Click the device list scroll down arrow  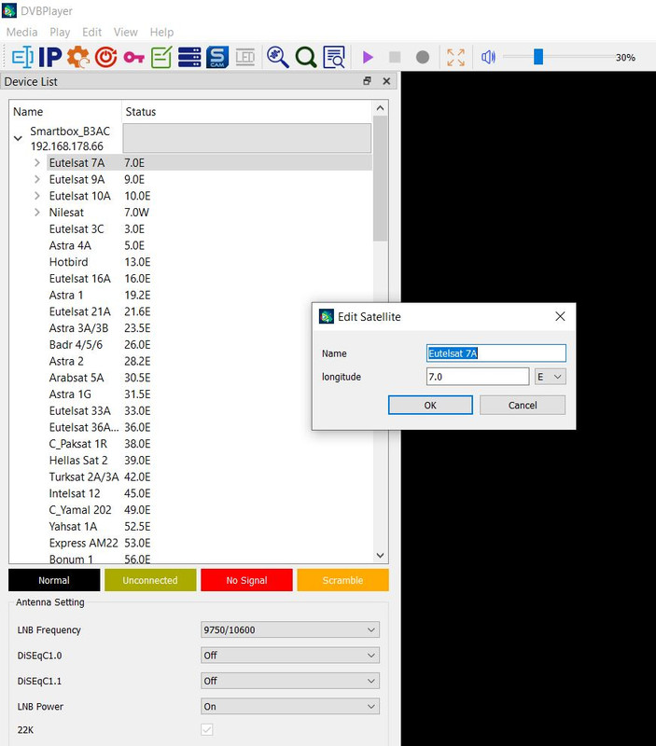[380, 555]
